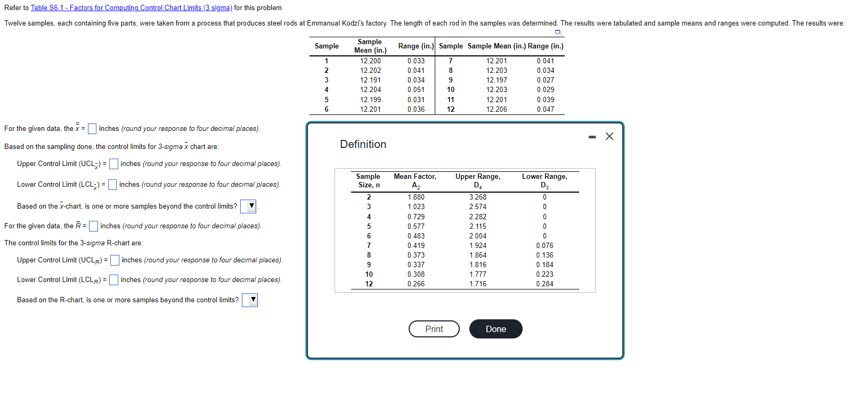This screenshot has width=854, height=397.
Task: Click sample 12 mean value 12.206
Action: [497, 109]
